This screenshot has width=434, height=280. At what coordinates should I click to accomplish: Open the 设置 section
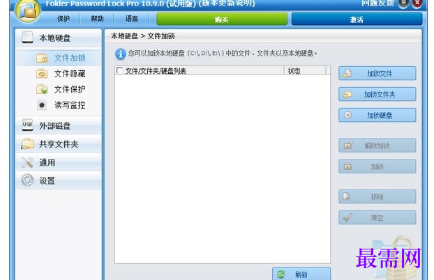(x=59, y=180)
